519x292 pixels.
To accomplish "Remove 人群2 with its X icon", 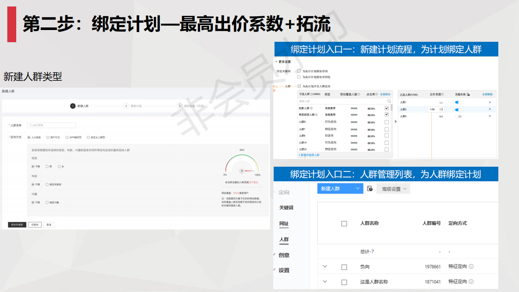I will point(490,109).
